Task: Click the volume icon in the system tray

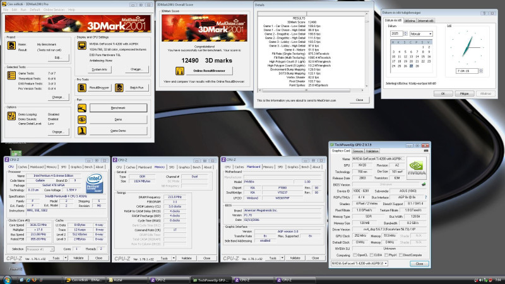Action: 481,280
